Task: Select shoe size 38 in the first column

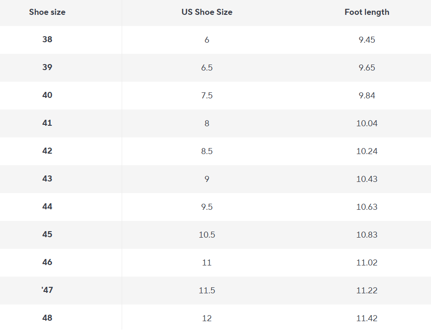Action: click(47, 39)
